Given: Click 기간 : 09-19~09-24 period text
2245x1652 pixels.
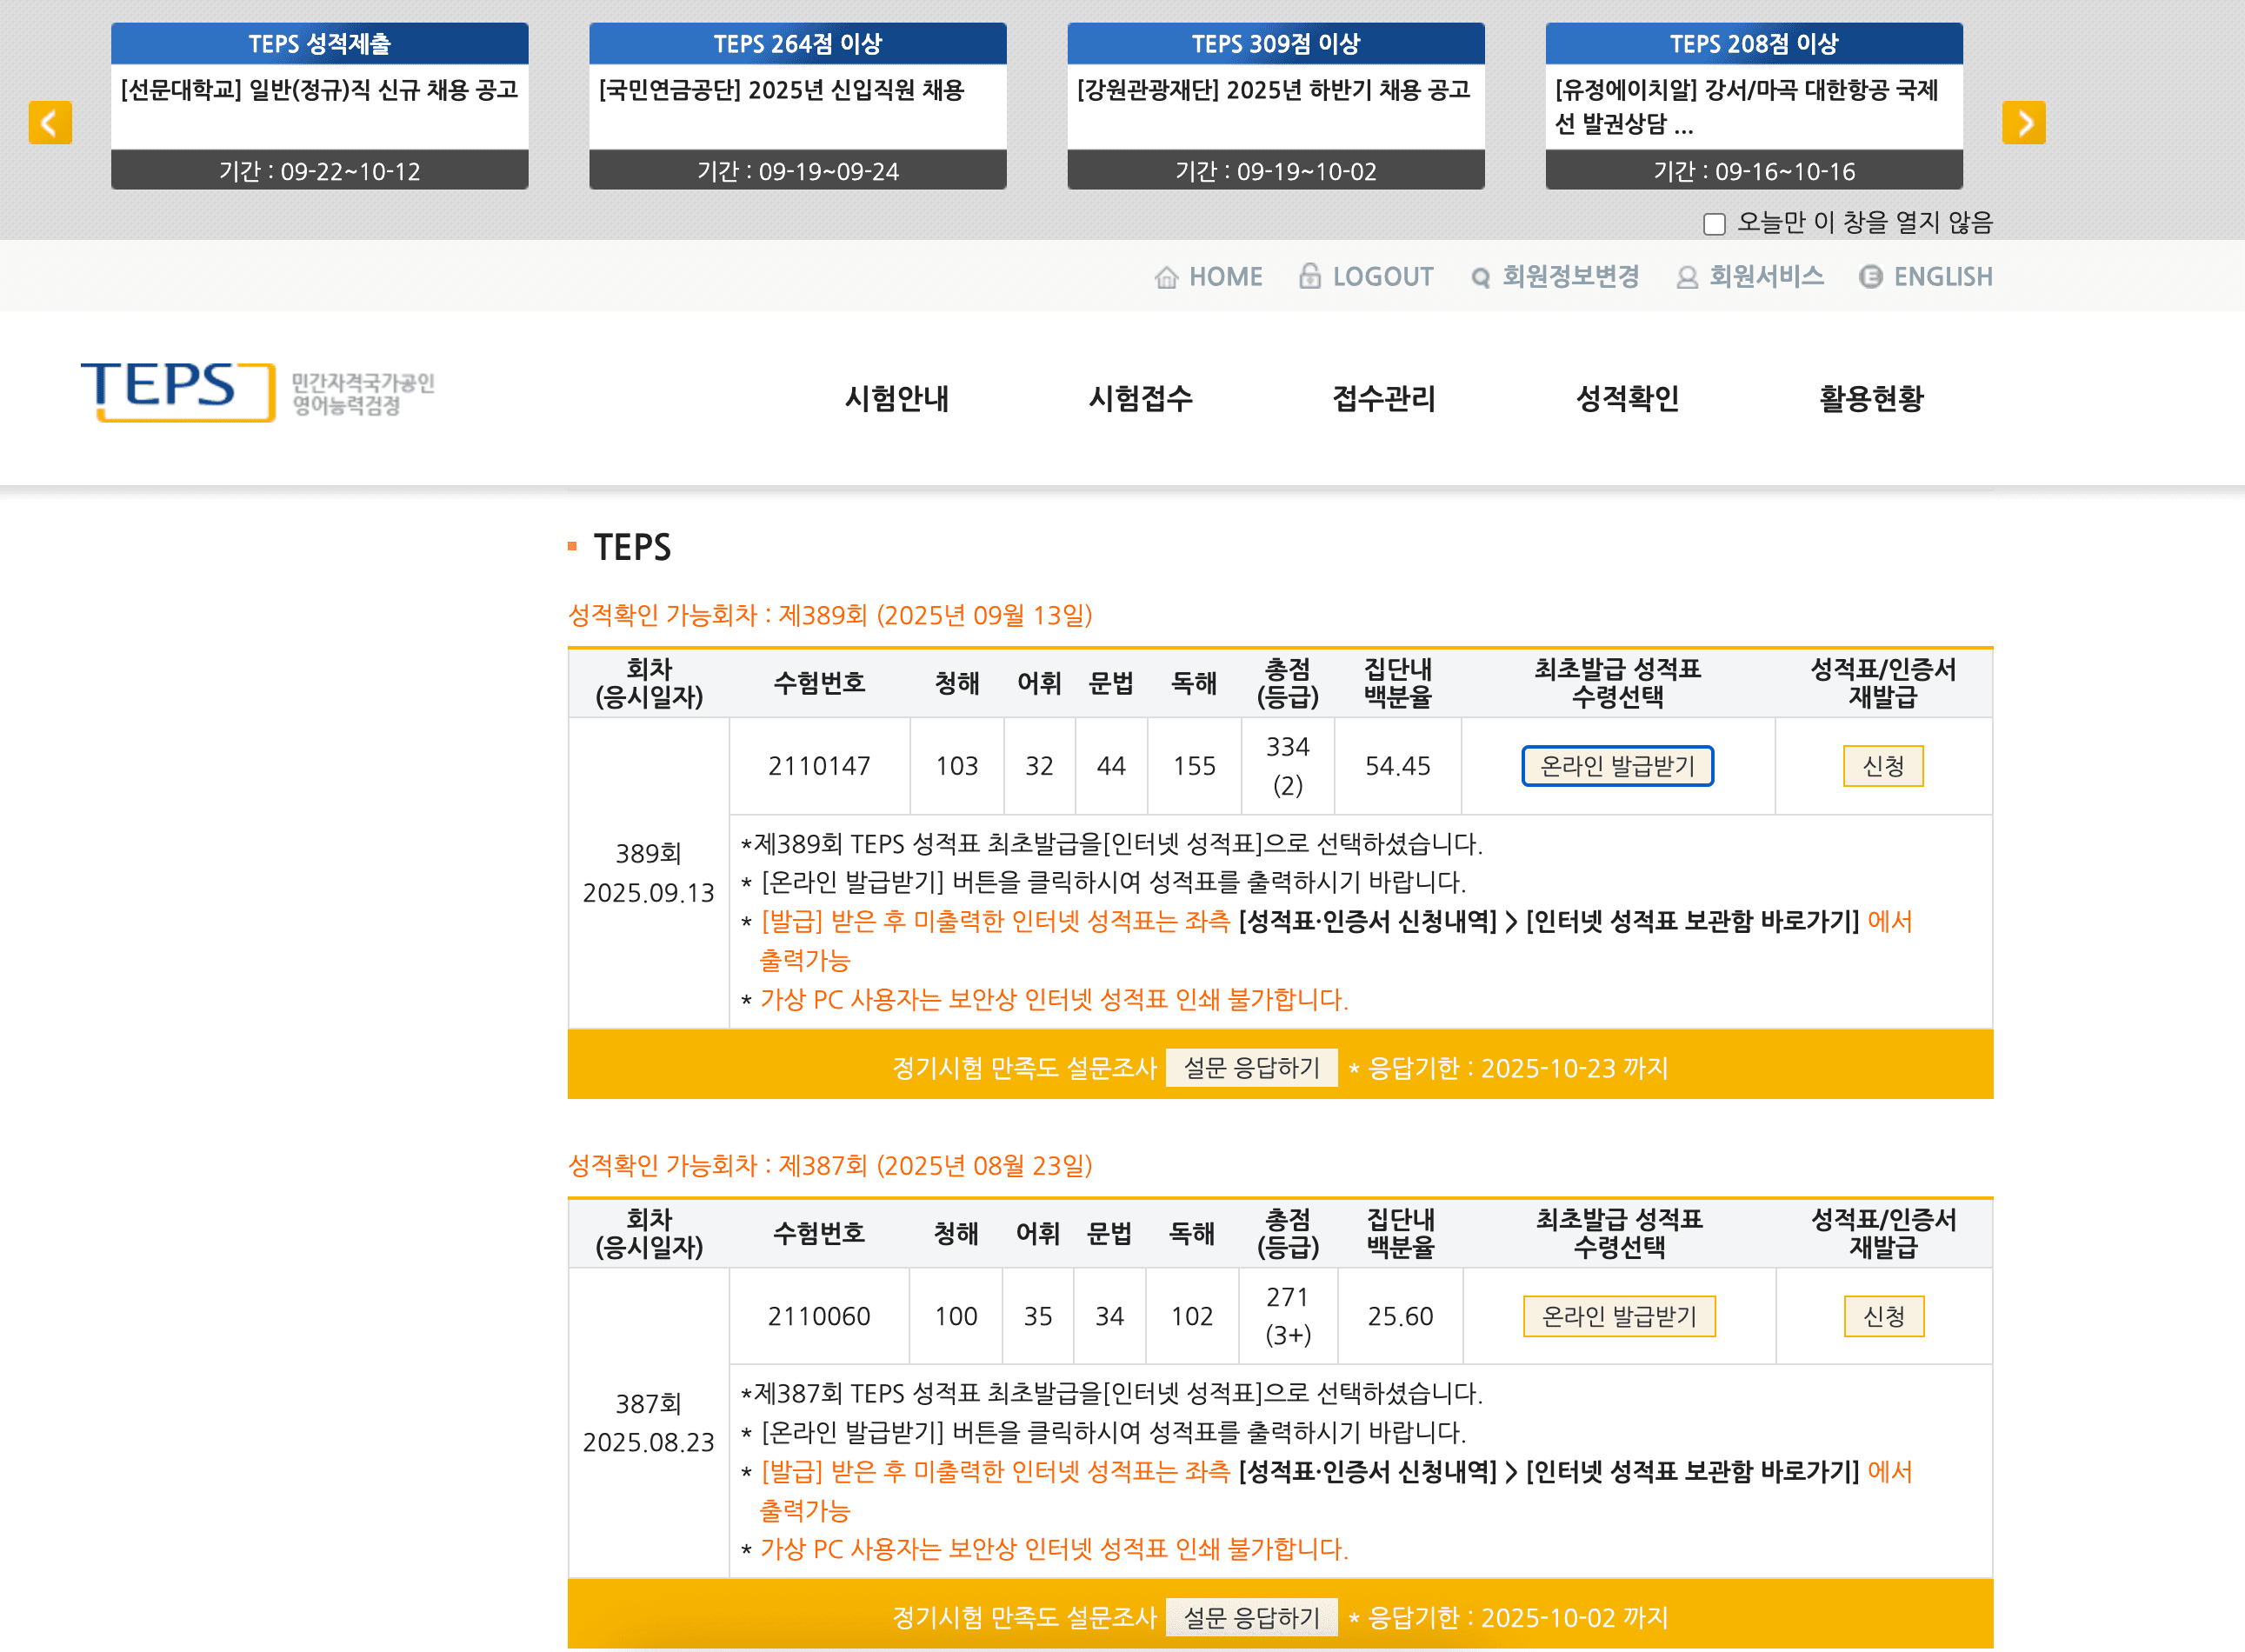Looking at the screenshot, I should tap(798, 171).
